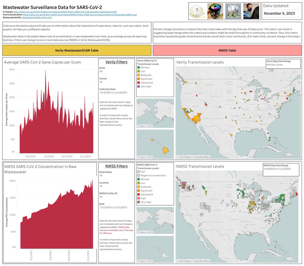Select NWSS legend Negative Concentration swatch

tap(139, 175)
